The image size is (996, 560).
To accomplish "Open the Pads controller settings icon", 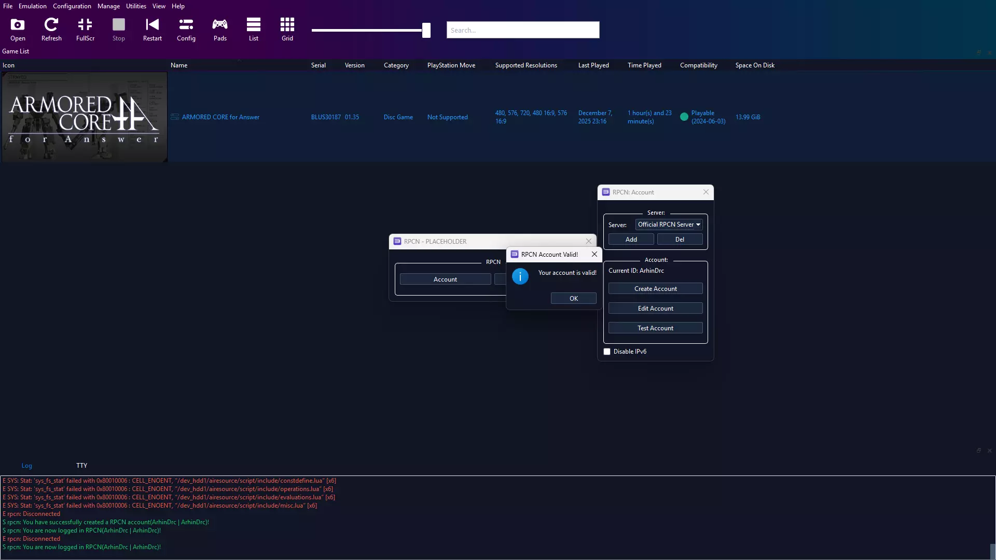I will point(220,30).
